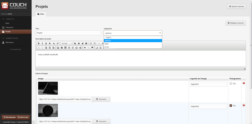Viewport: 252px width, 124px height.
Task: Check the Oui pictogramme box for legende1
Action: click(x=231, y=83)
